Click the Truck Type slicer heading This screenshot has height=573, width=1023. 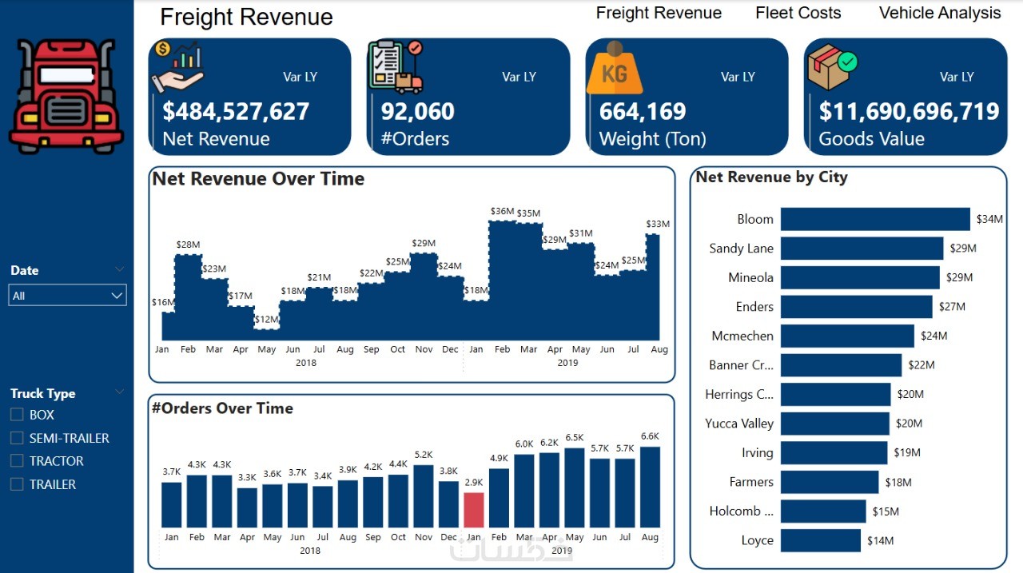point(42,393)
